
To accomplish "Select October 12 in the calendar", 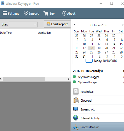I will (99, 44).
